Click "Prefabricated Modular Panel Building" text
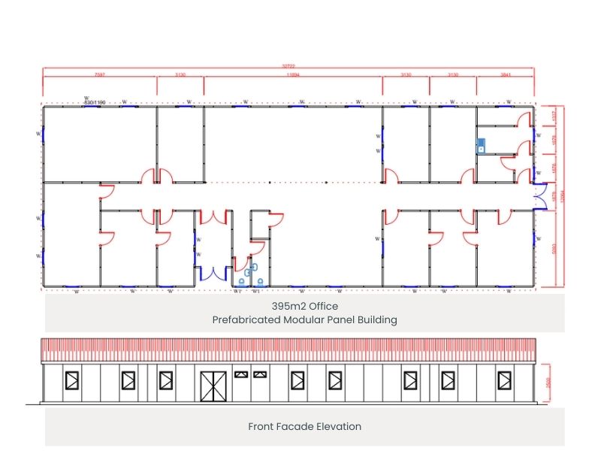 tap(304, 319)
